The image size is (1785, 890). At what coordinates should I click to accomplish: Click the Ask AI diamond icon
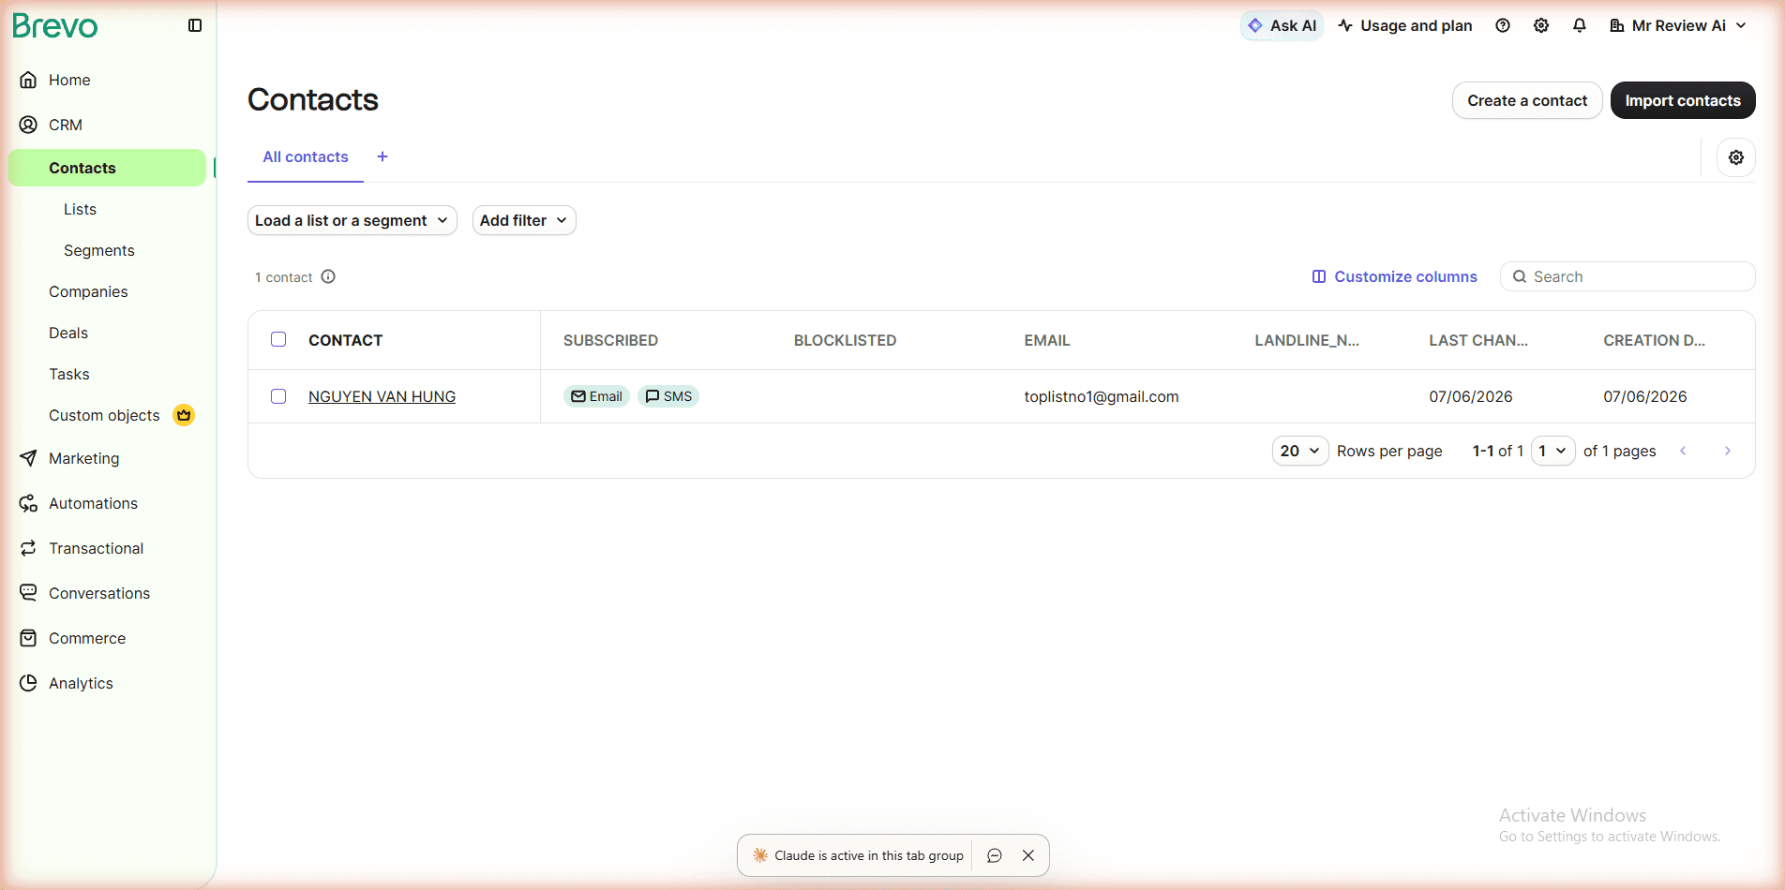1255,25
